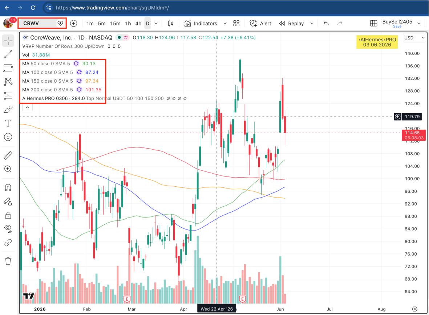Save the chart layout

coord(397,26)
